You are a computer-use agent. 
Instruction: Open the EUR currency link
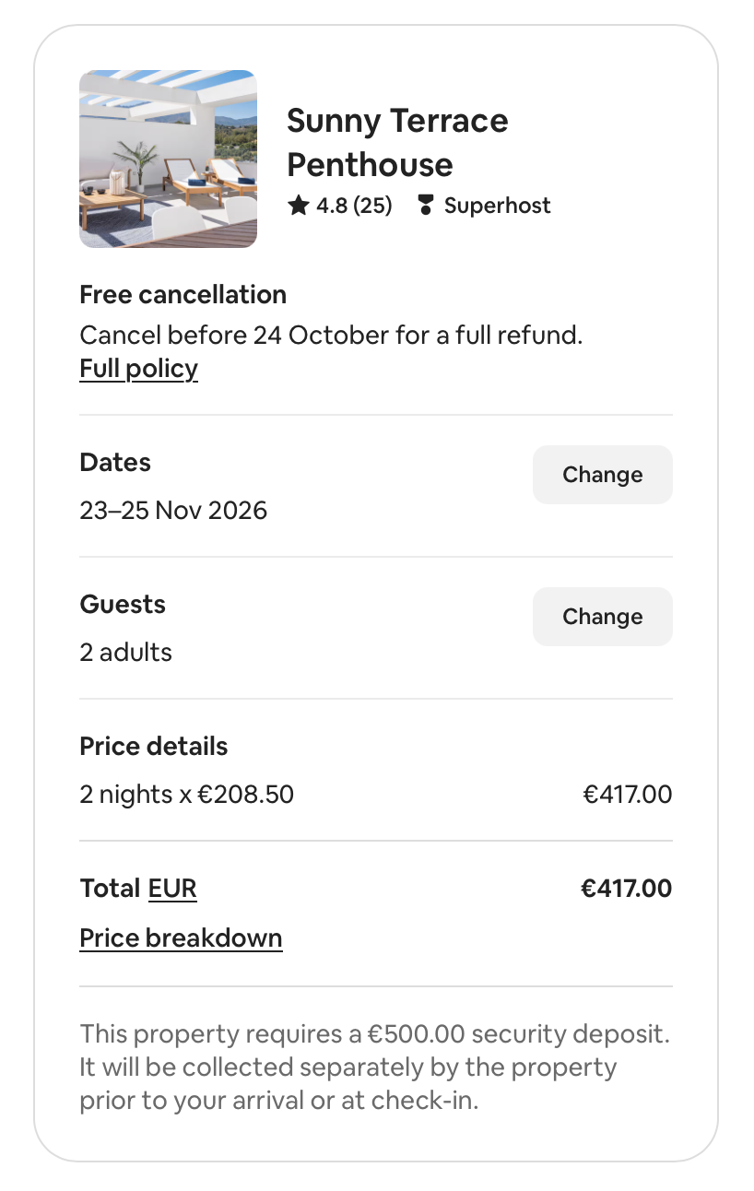tap(172, 889)
